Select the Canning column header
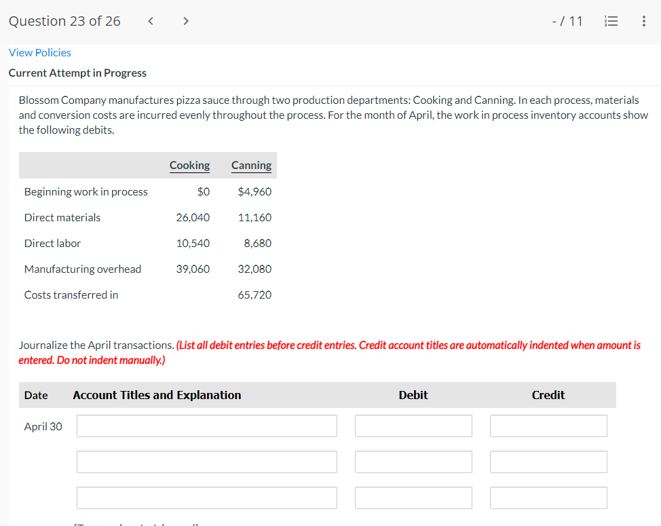The width and height of the screenshot is (661, 526). (x=251, y=165)
